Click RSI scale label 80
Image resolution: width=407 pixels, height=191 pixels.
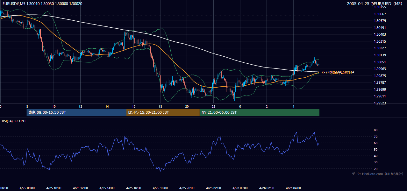click(x=376, y=130)
